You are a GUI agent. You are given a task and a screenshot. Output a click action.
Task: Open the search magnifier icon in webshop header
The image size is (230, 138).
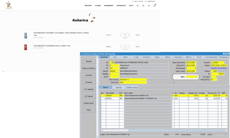[138, 5]
